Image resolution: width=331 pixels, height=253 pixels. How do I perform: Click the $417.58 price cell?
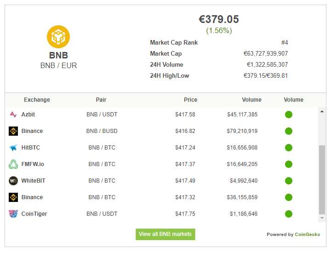click(185, 115)
